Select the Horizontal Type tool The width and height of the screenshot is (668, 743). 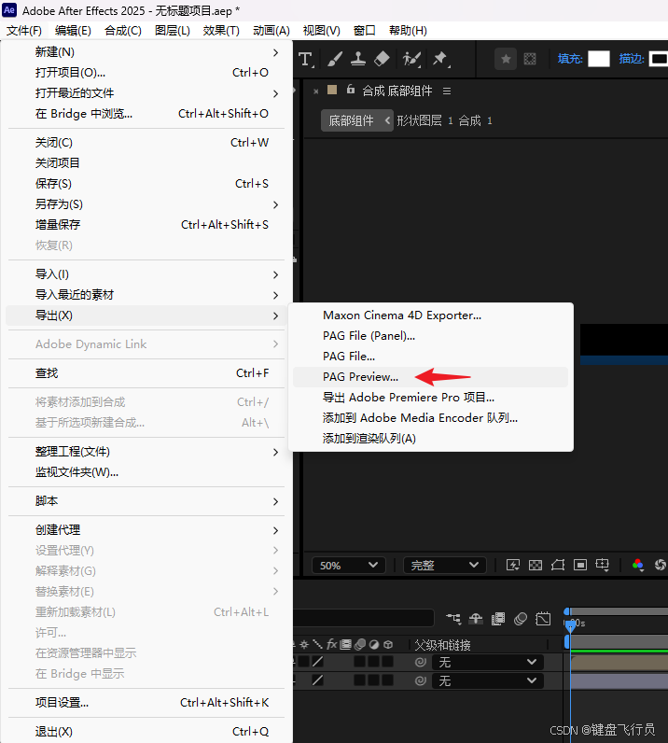pyautogui.click(x=306, y=59)
